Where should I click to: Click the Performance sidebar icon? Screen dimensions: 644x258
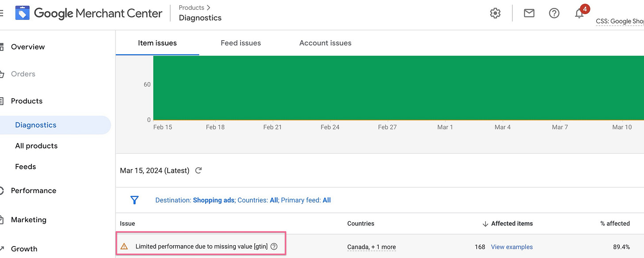tap(2, 191)
